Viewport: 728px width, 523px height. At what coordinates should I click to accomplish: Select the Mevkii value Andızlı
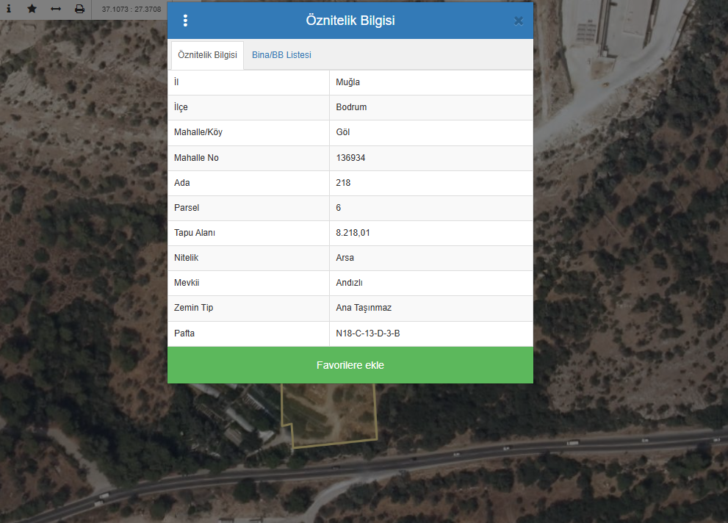(x=349, y=284)
